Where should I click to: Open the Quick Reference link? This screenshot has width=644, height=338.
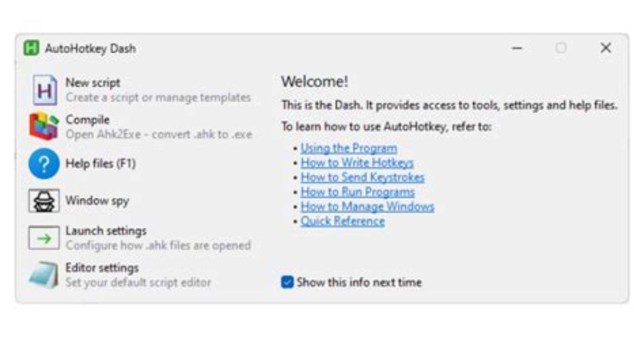(342, 221)
